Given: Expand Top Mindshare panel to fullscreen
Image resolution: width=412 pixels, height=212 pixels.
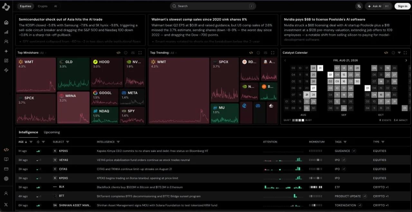Looking at the screenshot, I should [x=140, y=53].
